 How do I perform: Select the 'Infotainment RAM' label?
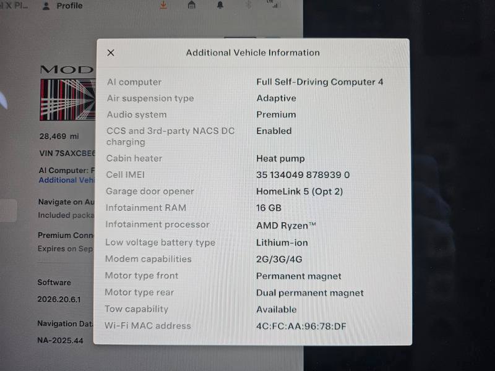point(145,208)
